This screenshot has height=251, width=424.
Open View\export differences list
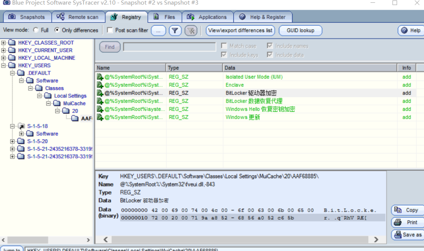pyautogui.click(x=240, y=31)
